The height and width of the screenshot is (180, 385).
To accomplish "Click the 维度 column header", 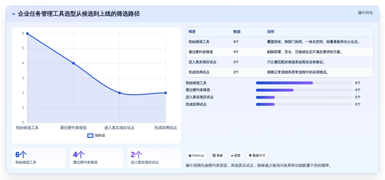I will pos(192,32).
